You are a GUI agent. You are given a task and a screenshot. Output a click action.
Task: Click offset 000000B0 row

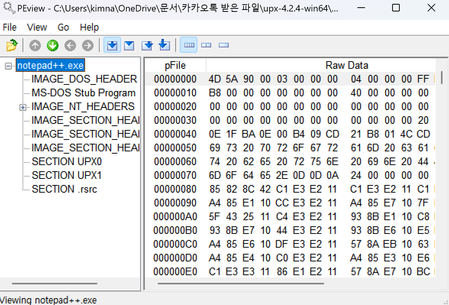click(290, 230)
